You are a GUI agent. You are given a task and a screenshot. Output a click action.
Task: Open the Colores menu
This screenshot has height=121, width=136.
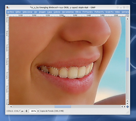[57, 12]
